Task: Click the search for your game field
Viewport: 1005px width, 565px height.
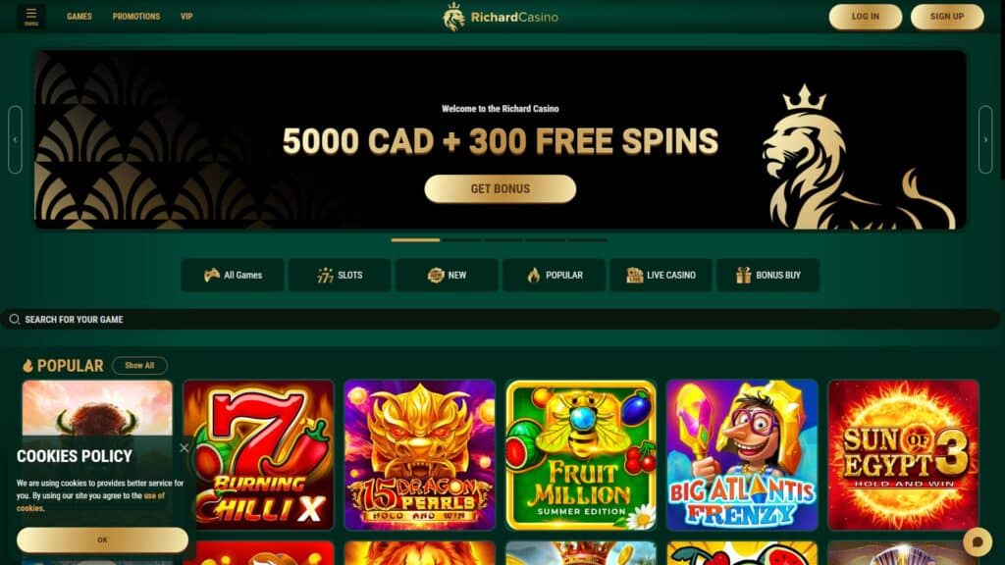Action: (x=501, y=319)
